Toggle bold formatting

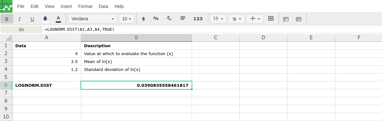(x=7, y=19)
